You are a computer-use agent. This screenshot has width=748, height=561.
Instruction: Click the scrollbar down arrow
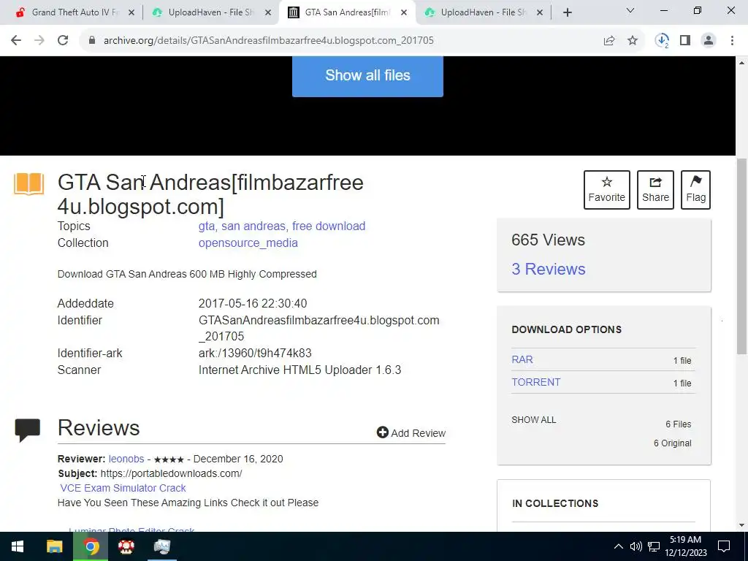(741, 526)
